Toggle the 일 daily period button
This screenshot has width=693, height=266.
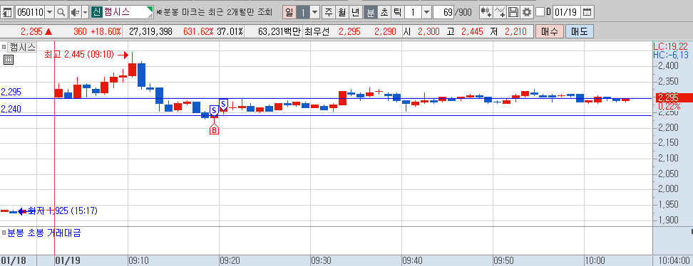point(289,12)
